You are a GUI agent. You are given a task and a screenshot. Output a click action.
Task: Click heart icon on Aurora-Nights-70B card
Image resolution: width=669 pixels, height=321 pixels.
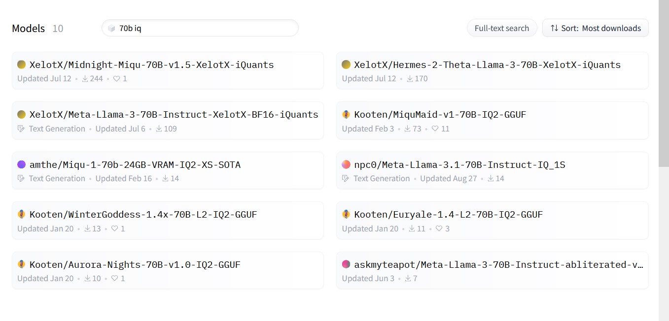(x=115, y=278)
